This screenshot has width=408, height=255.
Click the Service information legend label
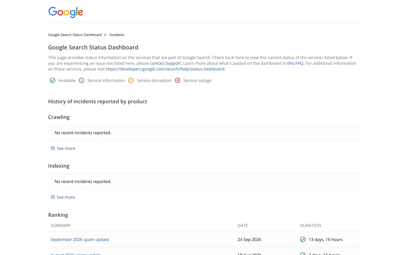(106, 80)
